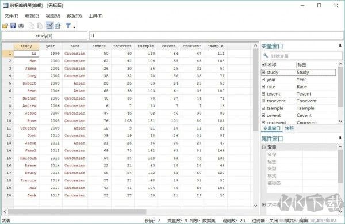The image size is (345, 224).
Task: Pin the 属性窗口 panel
Action: coord(340,138)
